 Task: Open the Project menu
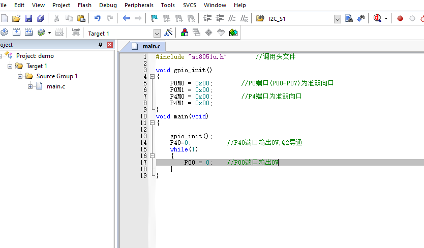pos(61,5)
